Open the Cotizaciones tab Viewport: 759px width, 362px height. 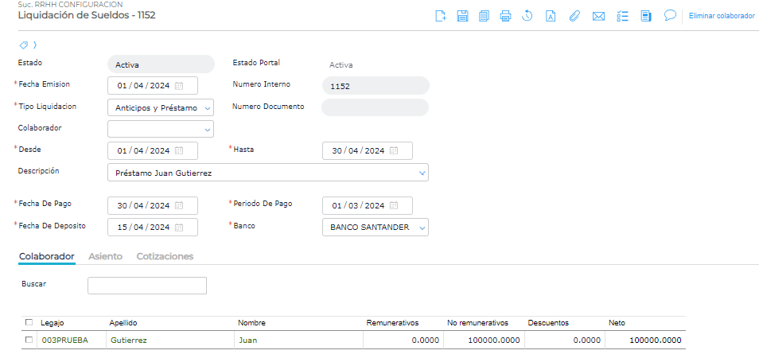[x=165, y=256]
